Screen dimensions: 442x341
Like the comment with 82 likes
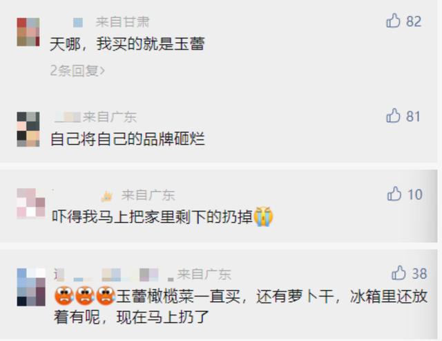[x=393, y=21]
